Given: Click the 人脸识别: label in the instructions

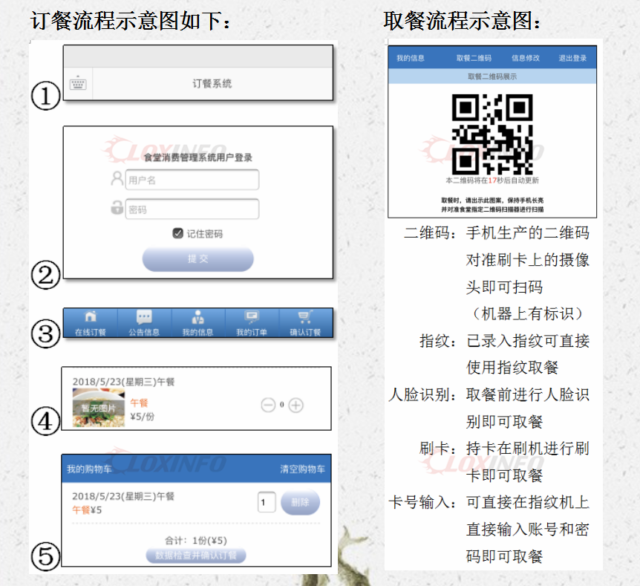Looking at the screenshot, I should pyautogui.click(x=422, y=394).
